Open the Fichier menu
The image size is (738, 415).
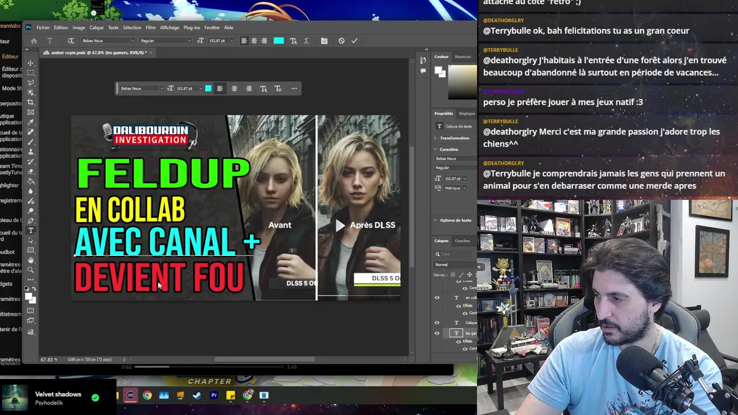click(x=43, y=28)
